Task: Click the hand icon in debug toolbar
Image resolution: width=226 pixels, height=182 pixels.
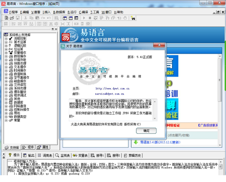Action: [x=125, y=18]
